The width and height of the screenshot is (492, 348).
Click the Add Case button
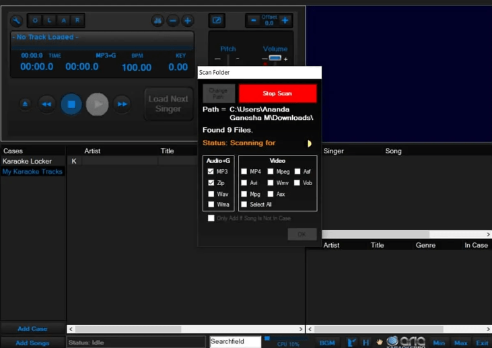pyautogui.click(x=32, y=328)
